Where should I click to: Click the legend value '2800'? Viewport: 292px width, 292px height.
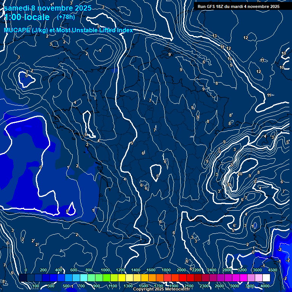click(227, 270)
